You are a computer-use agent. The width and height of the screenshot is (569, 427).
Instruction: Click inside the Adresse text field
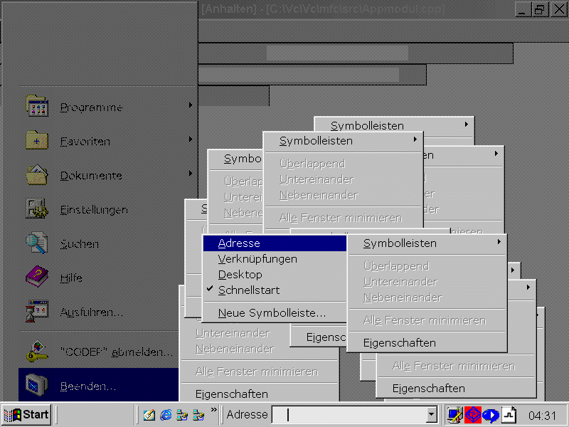pyautogui.click(x=349, y=415)
